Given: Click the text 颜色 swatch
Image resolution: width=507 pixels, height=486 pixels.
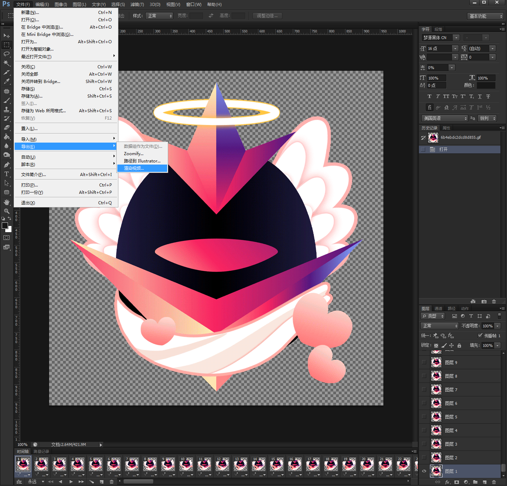Looking at the screenshot, I should (x=486, y=85).
